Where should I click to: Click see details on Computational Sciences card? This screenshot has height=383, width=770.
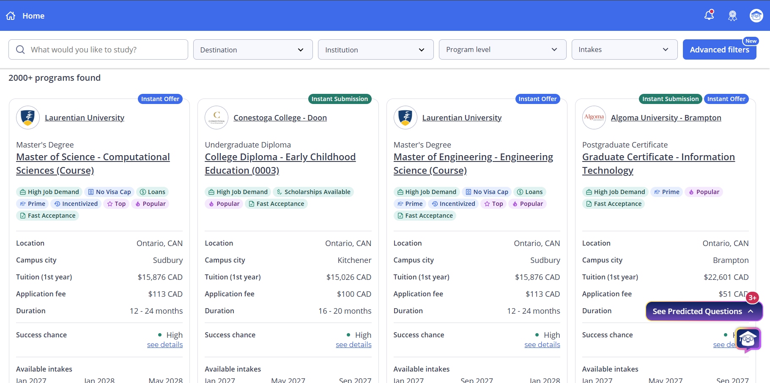tap(165, 345)
